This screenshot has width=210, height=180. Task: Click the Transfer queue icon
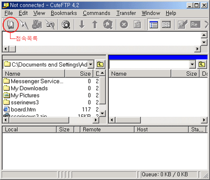click(108, 25)
